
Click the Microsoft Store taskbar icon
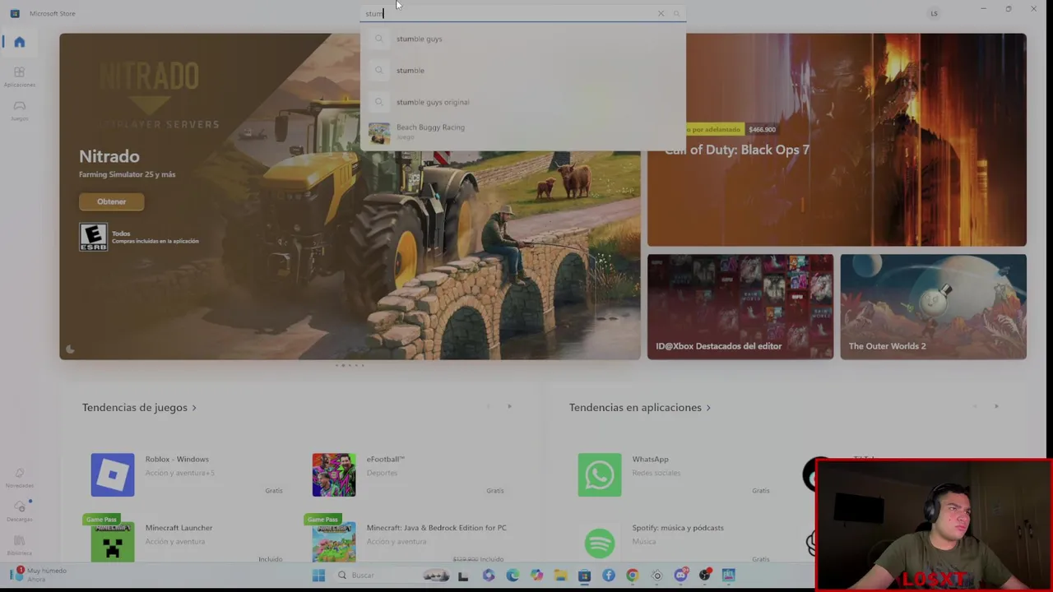584,576
